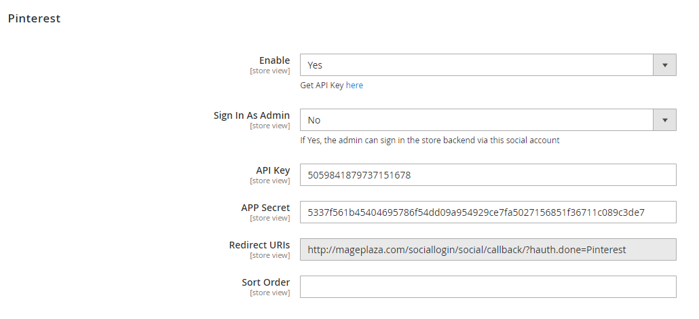Click the arrow on the Enable dropdown
Viewport: 699px width, 319px height.
click(x=664, y=65)
